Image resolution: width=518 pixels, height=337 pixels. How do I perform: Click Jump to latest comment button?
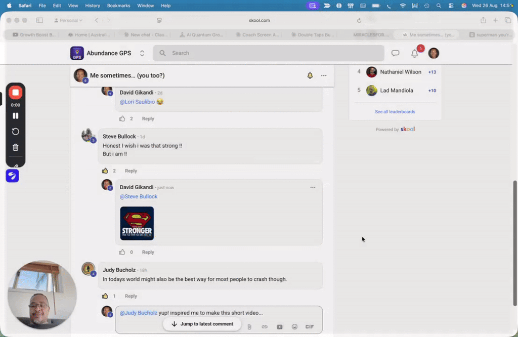[202, 324]
